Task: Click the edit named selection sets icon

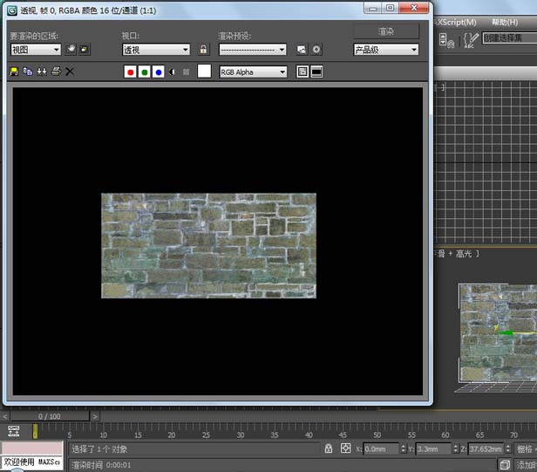Action: pyautogui.click(x=471, y=39)
